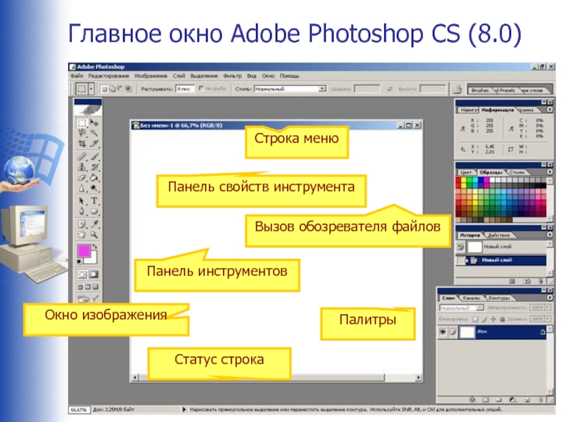This screenshot has height=422, width=563.
Task: Click the Фон layer thumbnail
Action: [467, 332]
